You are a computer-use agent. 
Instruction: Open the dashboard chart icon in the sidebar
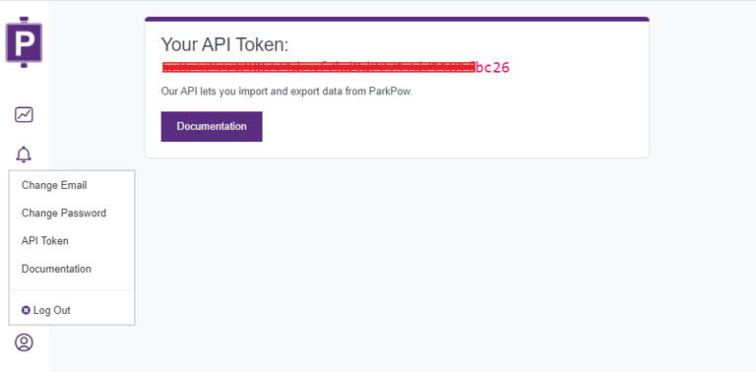pyautogui.click(x=24, y=115)
